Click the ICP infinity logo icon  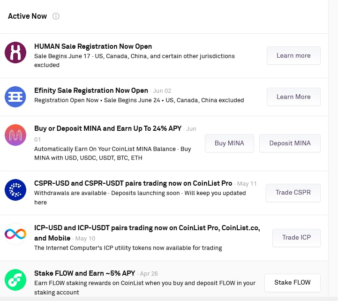(15, 234)
